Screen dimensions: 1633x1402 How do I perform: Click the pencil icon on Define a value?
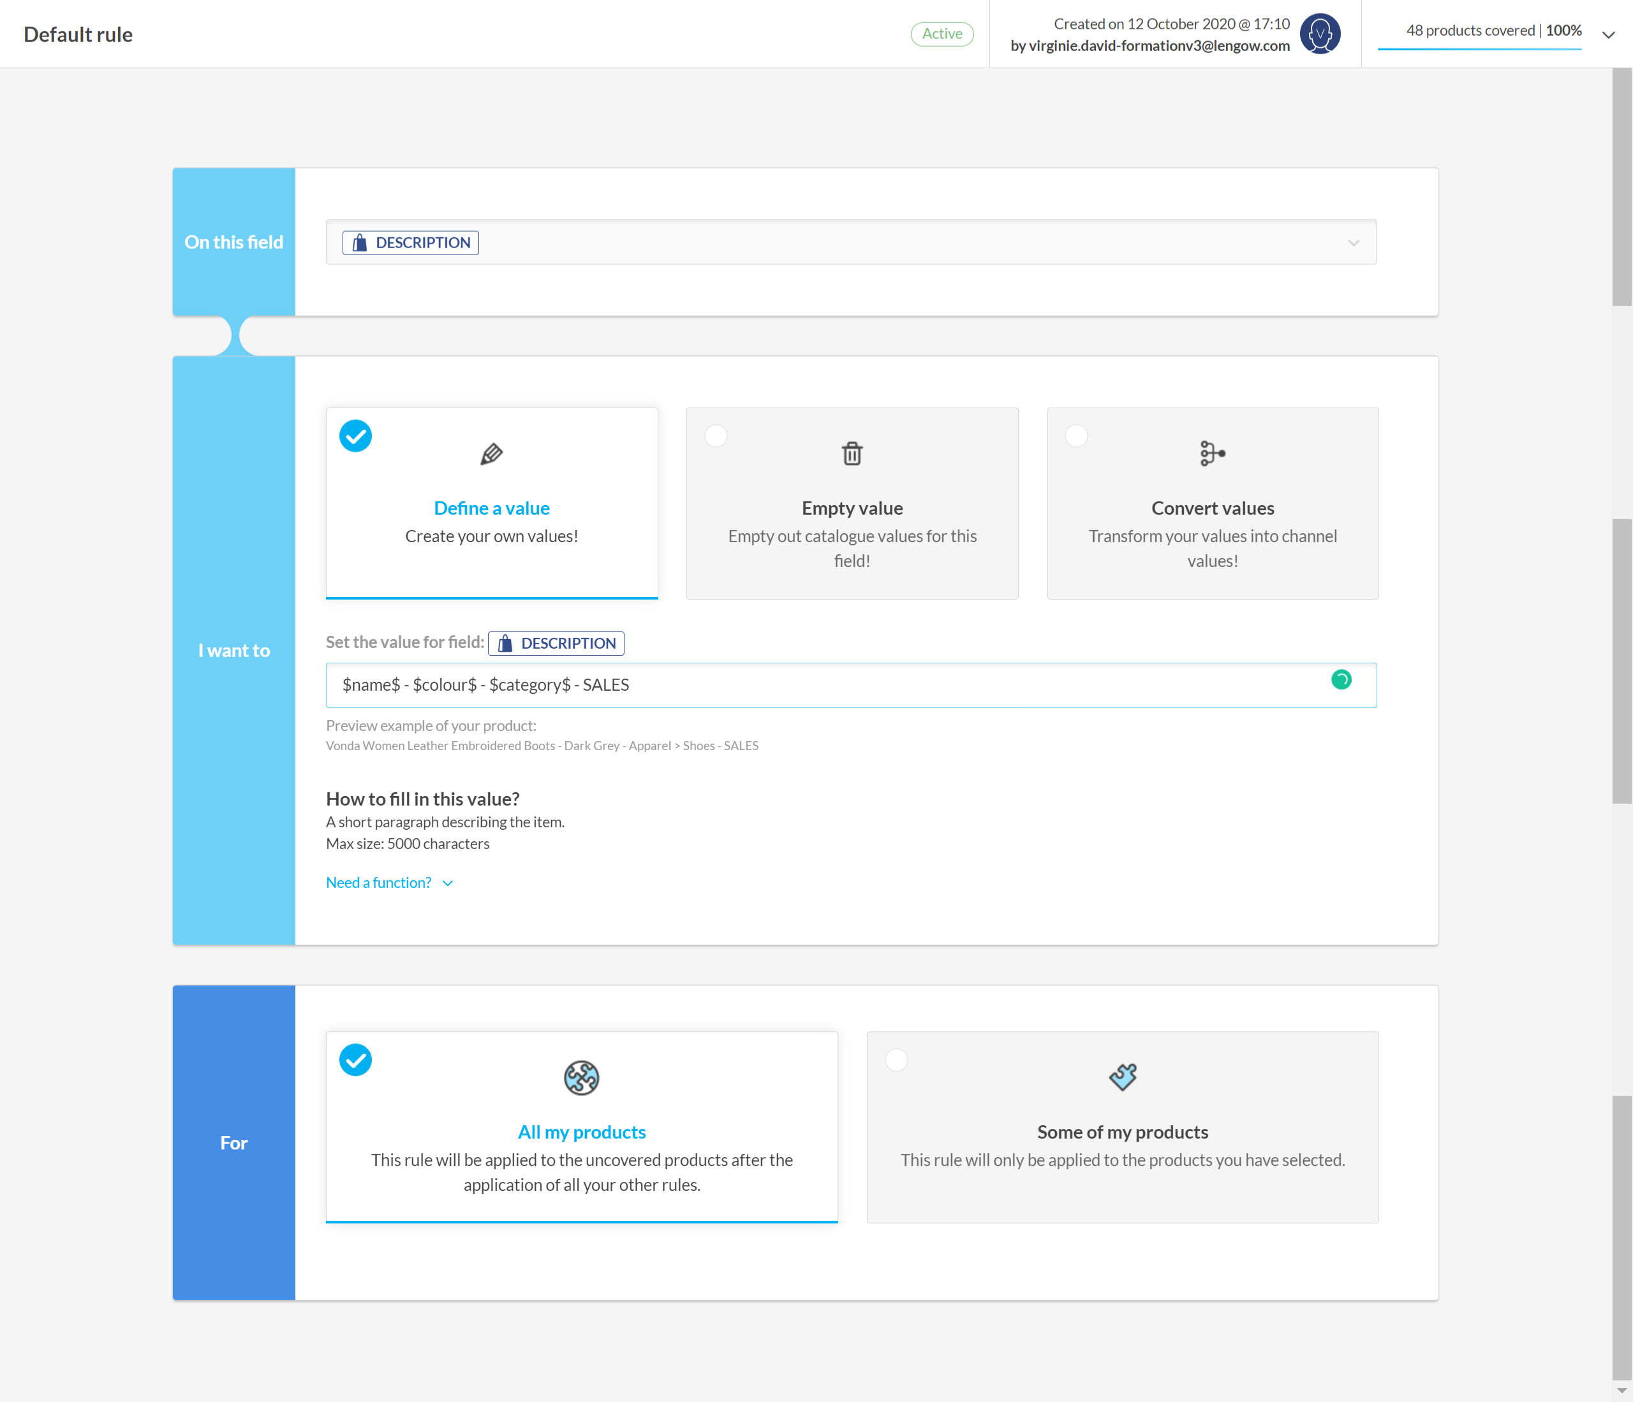click(491, 454)
